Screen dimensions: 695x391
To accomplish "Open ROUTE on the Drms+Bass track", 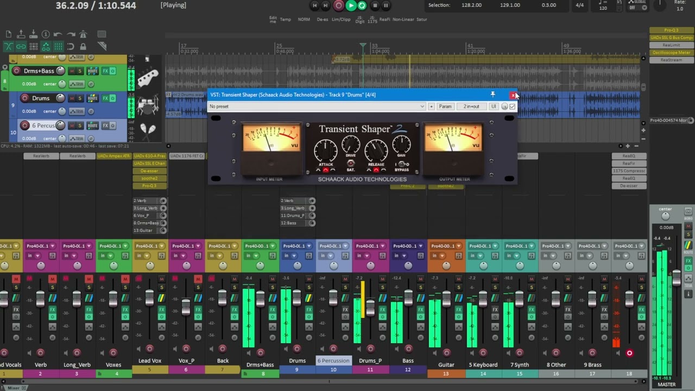I will click(92, 71).
